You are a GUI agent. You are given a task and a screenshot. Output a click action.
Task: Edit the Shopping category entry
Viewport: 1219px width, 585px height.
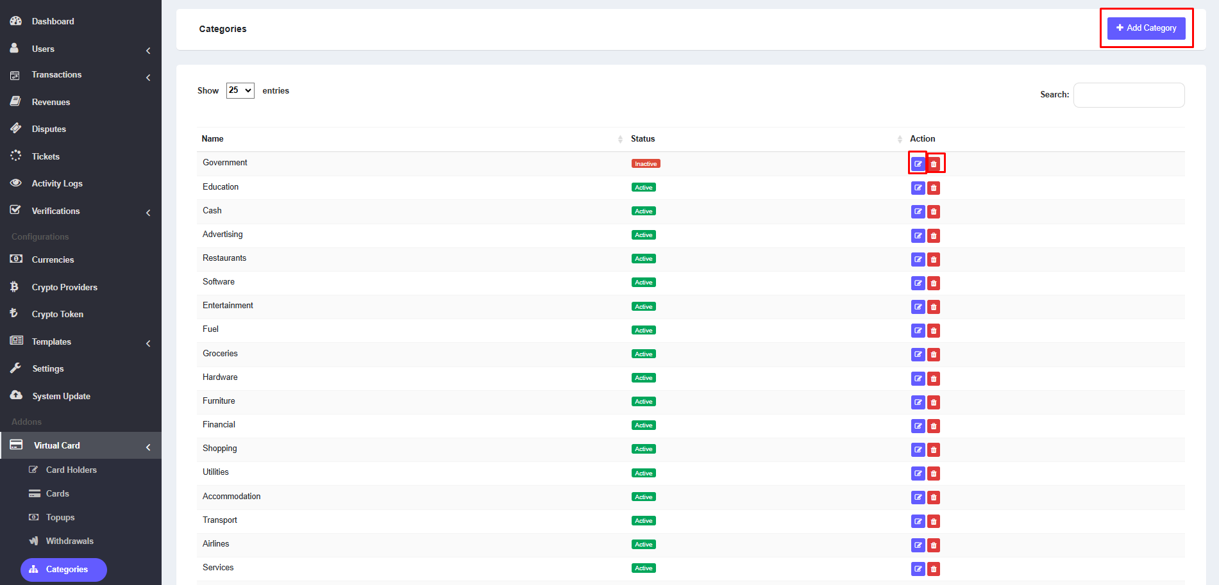point(918,450)
